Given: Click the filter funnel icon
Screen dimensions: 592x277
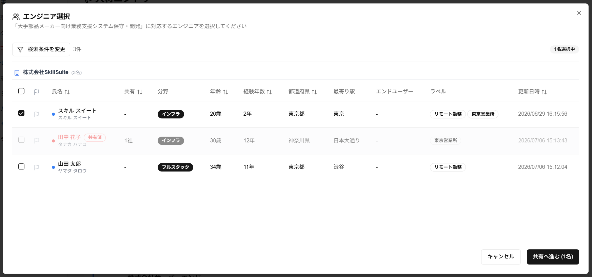Looking at the screenshot, I should (x=20, y=49).
